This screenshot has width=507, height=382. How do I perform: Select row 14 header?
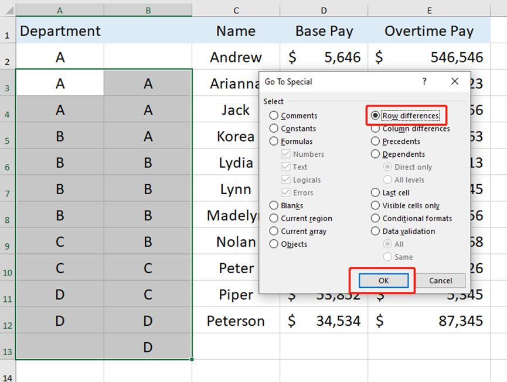(x=8, y=371)
